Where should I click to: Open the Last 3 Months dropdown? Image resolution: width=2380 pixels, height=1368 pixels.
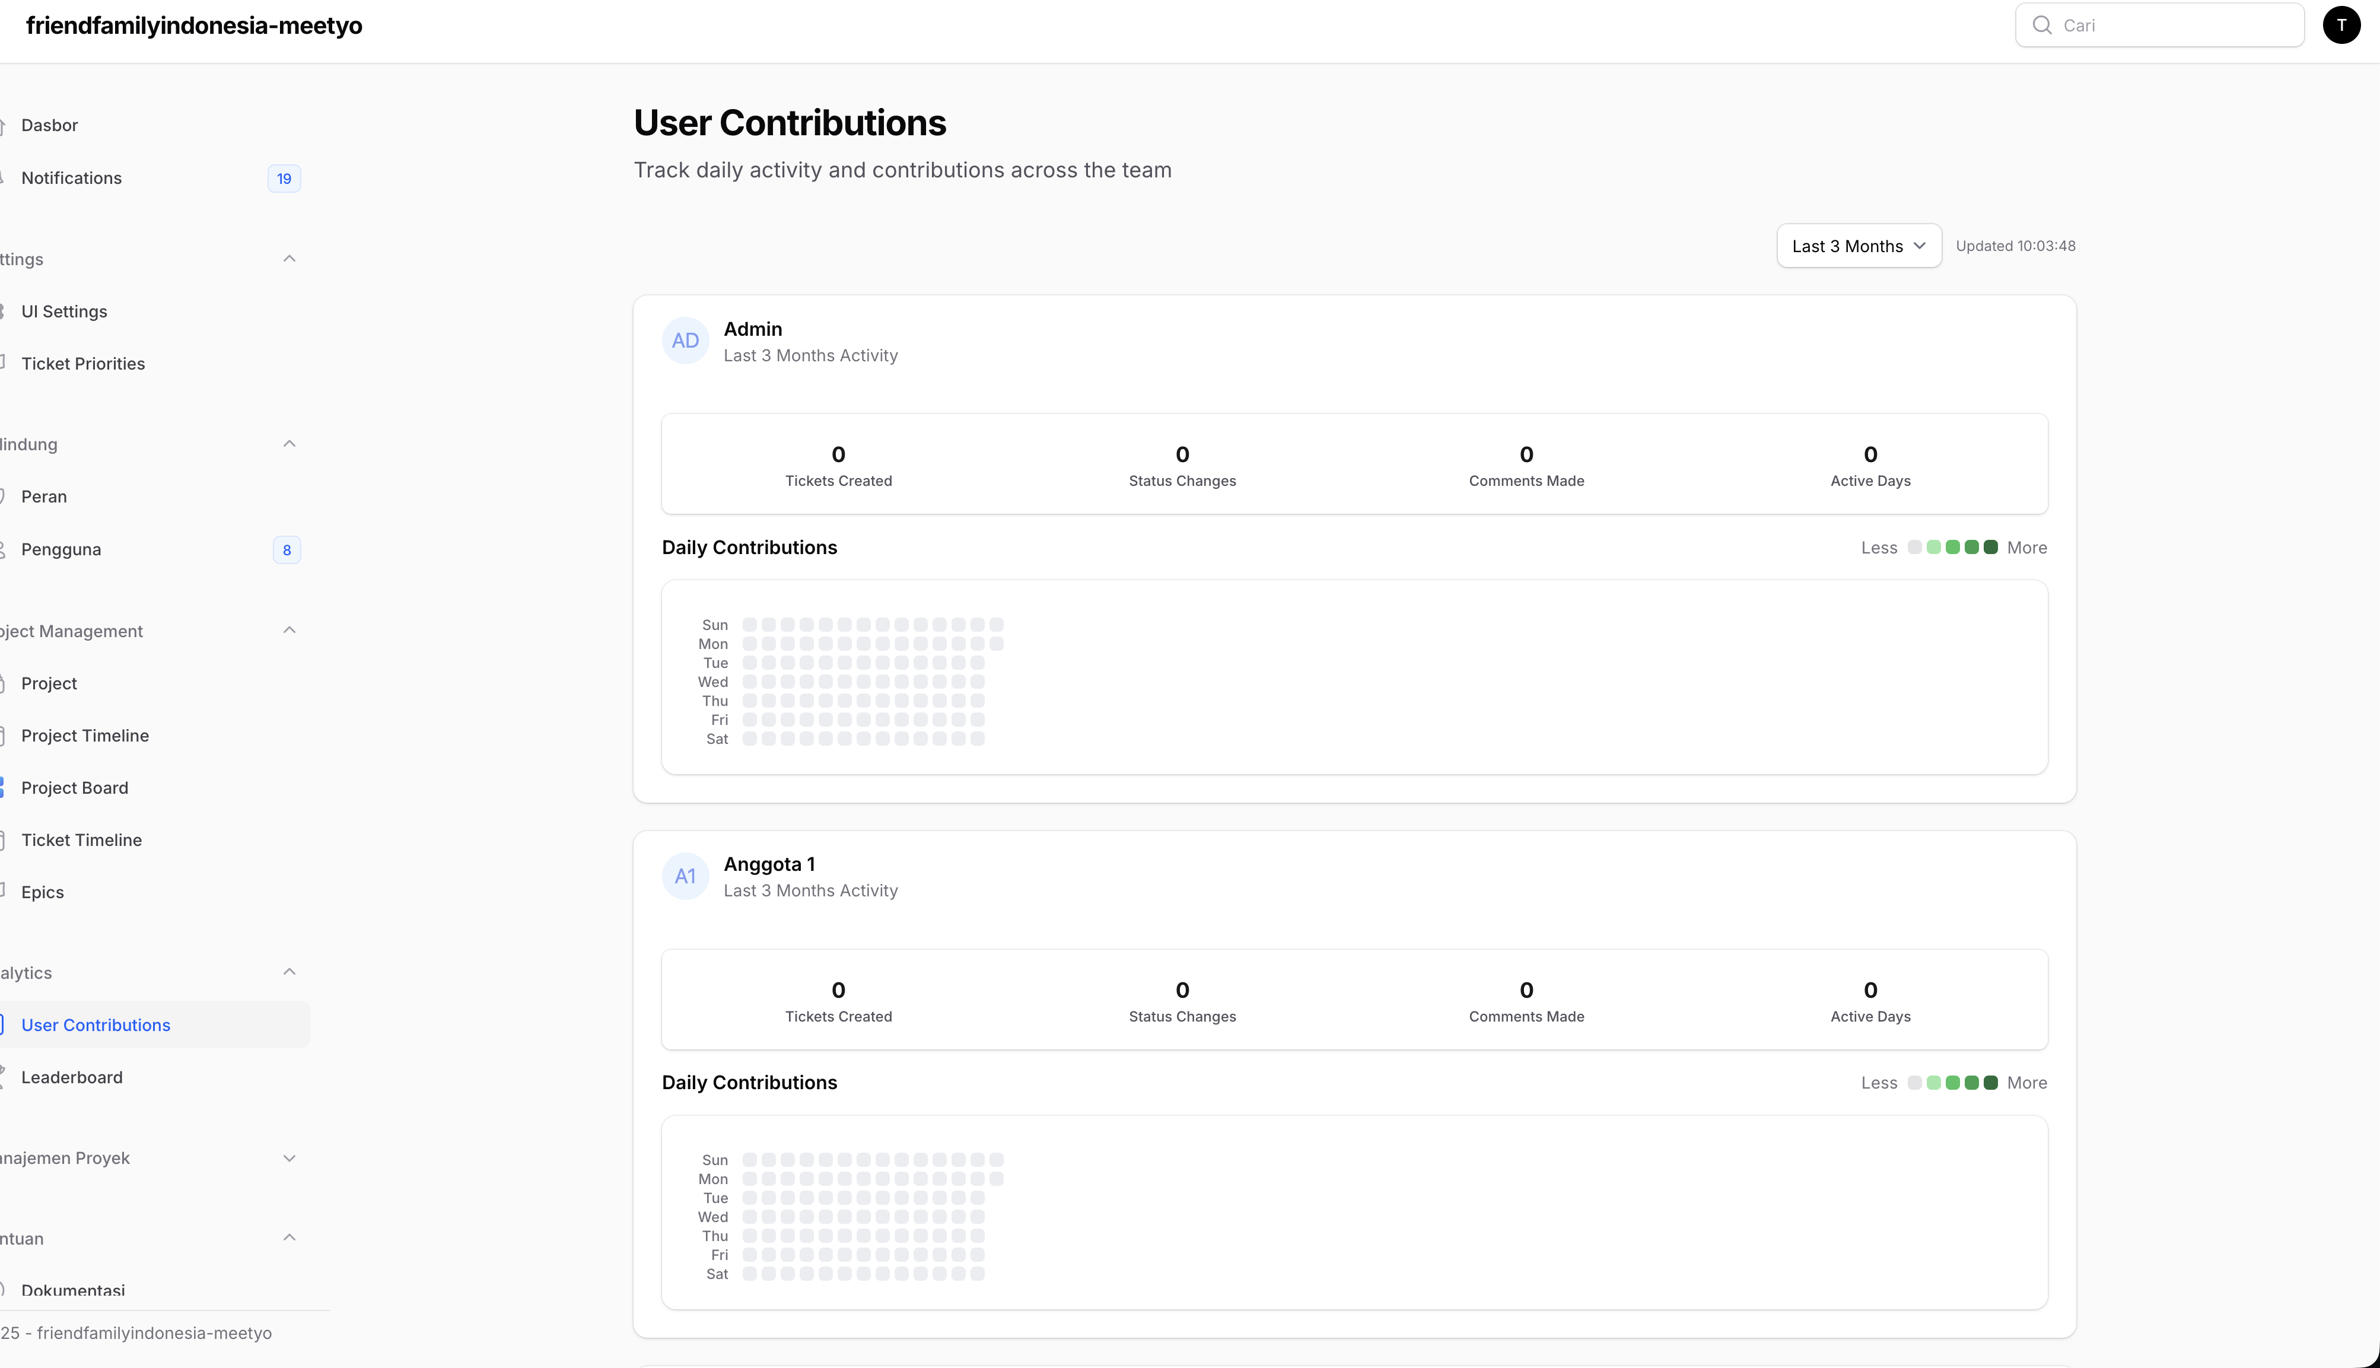pyautogui.click(x=1858, y=246)
